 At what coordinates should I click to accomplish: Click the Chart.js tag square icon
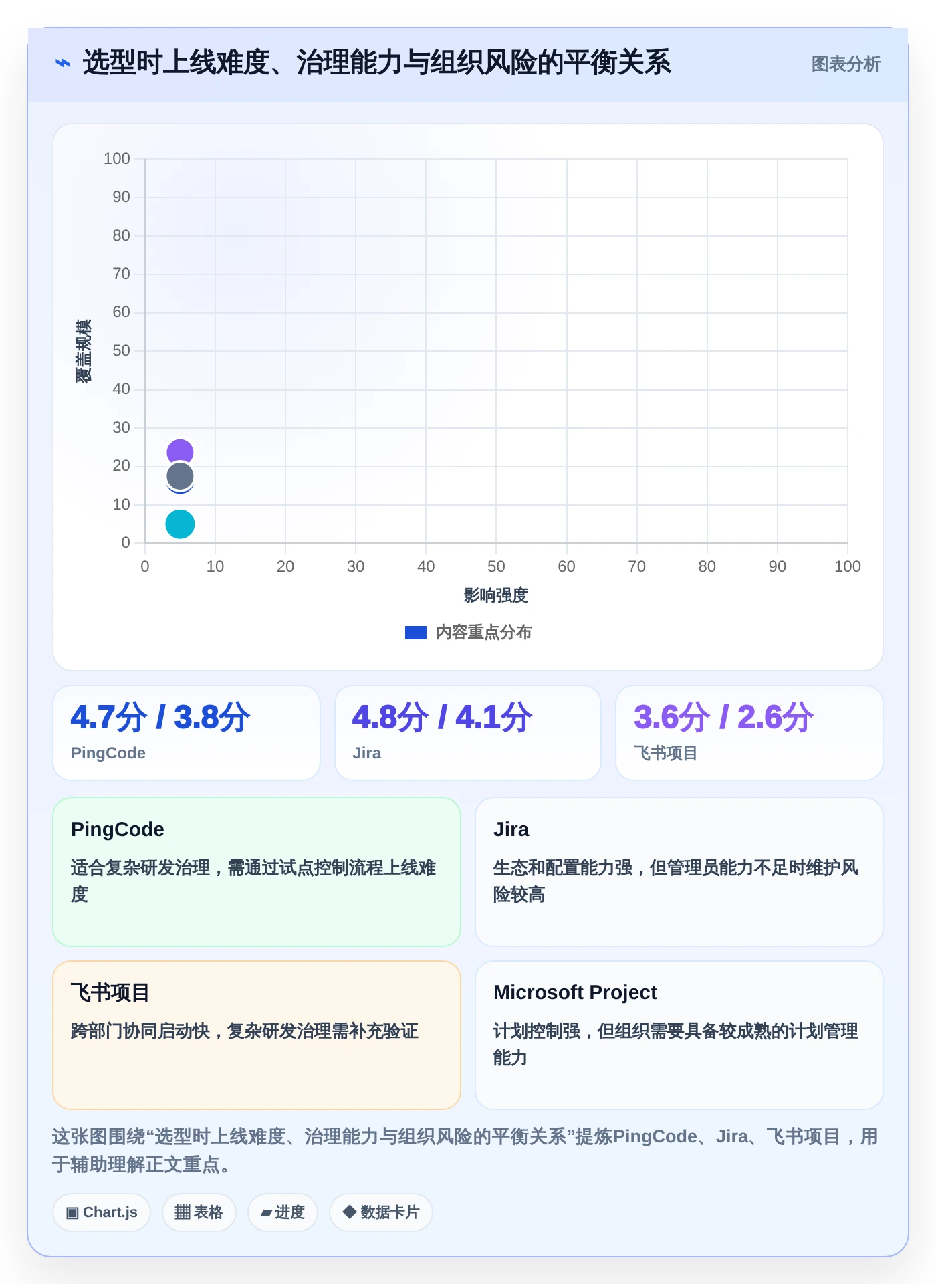click(x=72, y=1213)
